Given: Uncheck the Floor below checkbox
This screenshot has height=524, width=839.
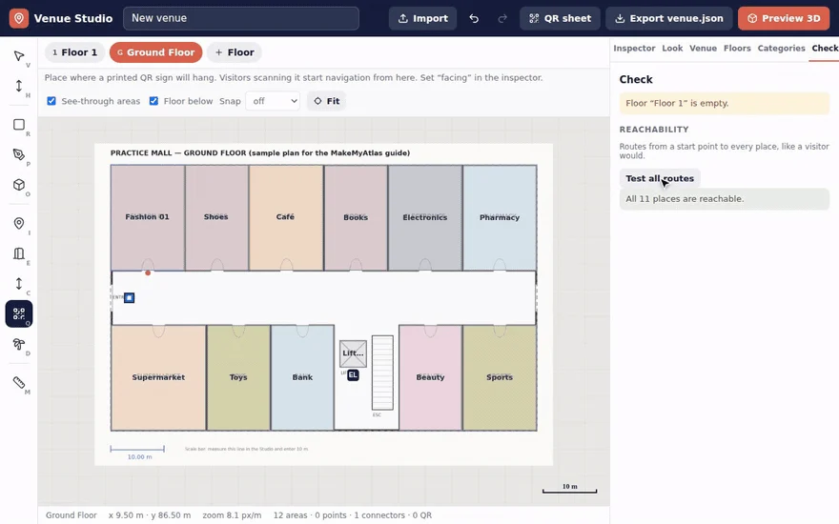Looking at the screenshot, I should 153,101.
